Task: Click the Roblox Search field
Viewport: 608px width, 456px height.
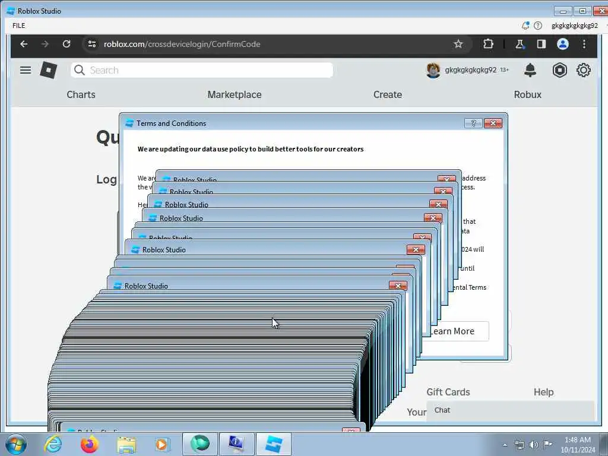Action: click(x=202, y=70)
